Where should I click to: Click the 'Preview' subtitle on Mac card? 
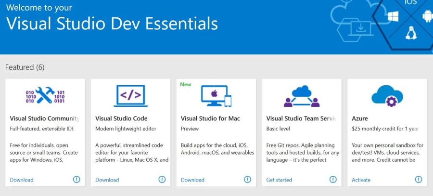point(190,129)
